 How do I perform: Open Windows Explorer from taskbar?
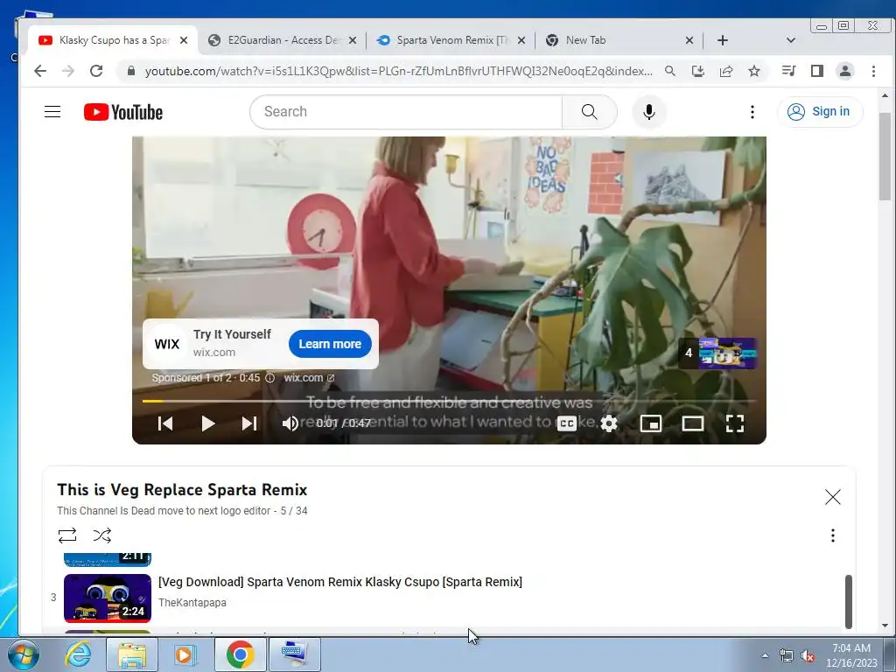point(132,654)
